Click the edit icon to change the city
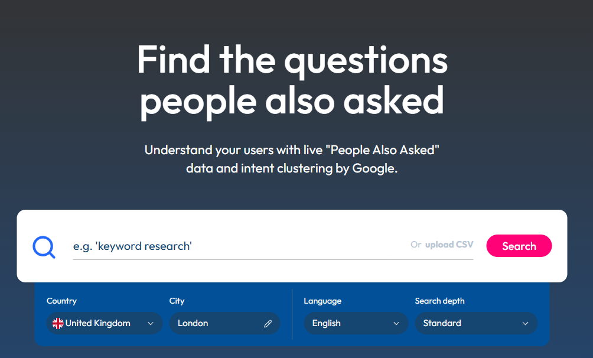593x358 pixels. (x=268, y=323)
